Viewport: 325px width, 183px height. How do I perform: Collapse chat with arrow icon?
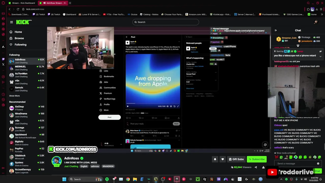[276, 30]
